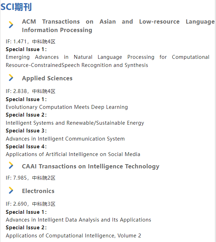Click 'Intelligent Systems and Renewable/Sustainable Energy'
The width and height of the screenshot is (216, 242).
click(x=75, y=123)
